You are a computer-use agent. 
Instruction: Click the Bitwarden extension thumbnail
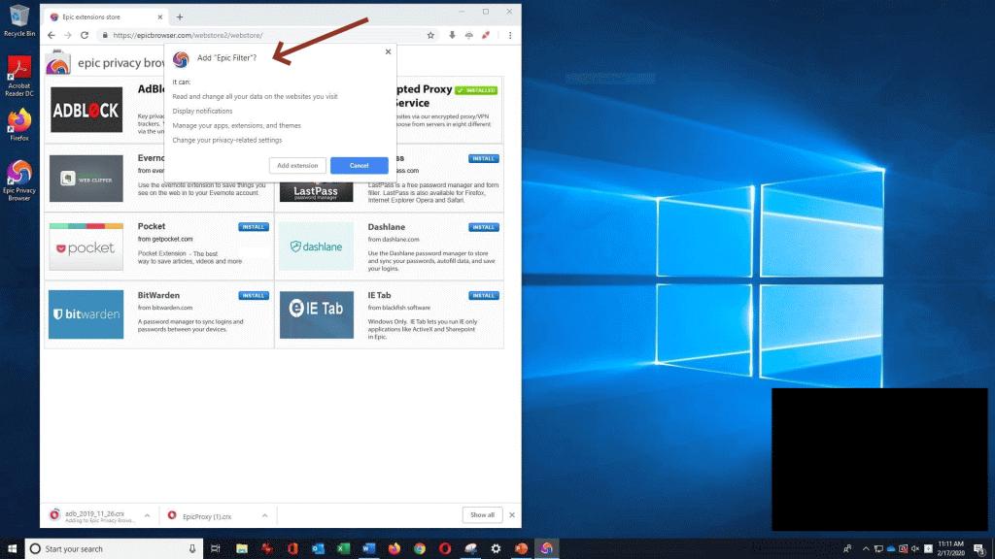click(x=86, y=314)
